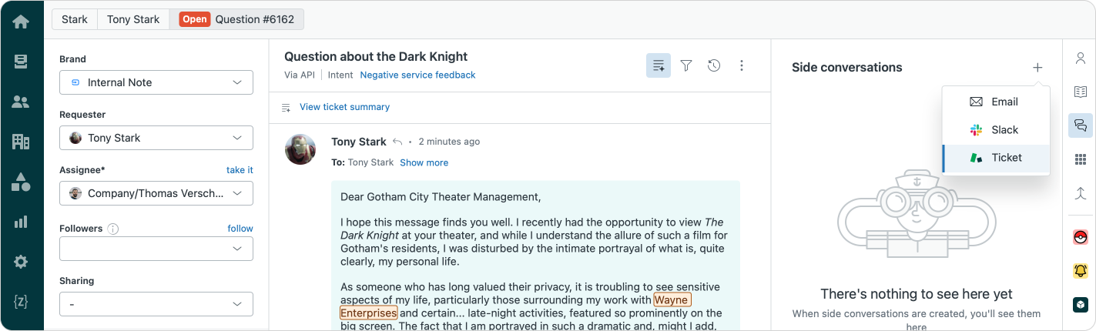Add a new side conversation plus icon

click(1037, 68)
